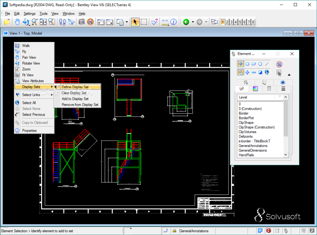The width and height of the screenshot is (317, 235).
Task: Expand Element Selection extended settings triangle
Action: (x=289, y=75)
